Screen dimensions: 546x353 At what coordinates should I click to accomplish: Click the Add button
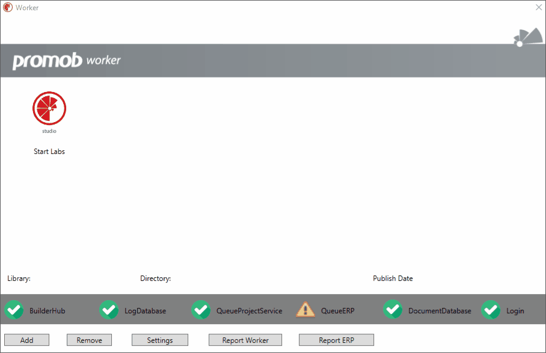(x=27, y=340)
